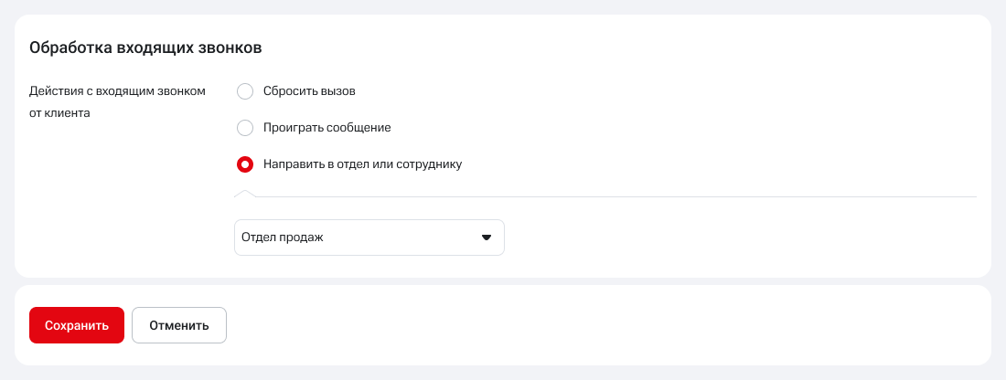The width and height of the screenshot is (1006, 380).
Task: Choose the "Проиграть сообщение" radio option
Action: [245, 128]
